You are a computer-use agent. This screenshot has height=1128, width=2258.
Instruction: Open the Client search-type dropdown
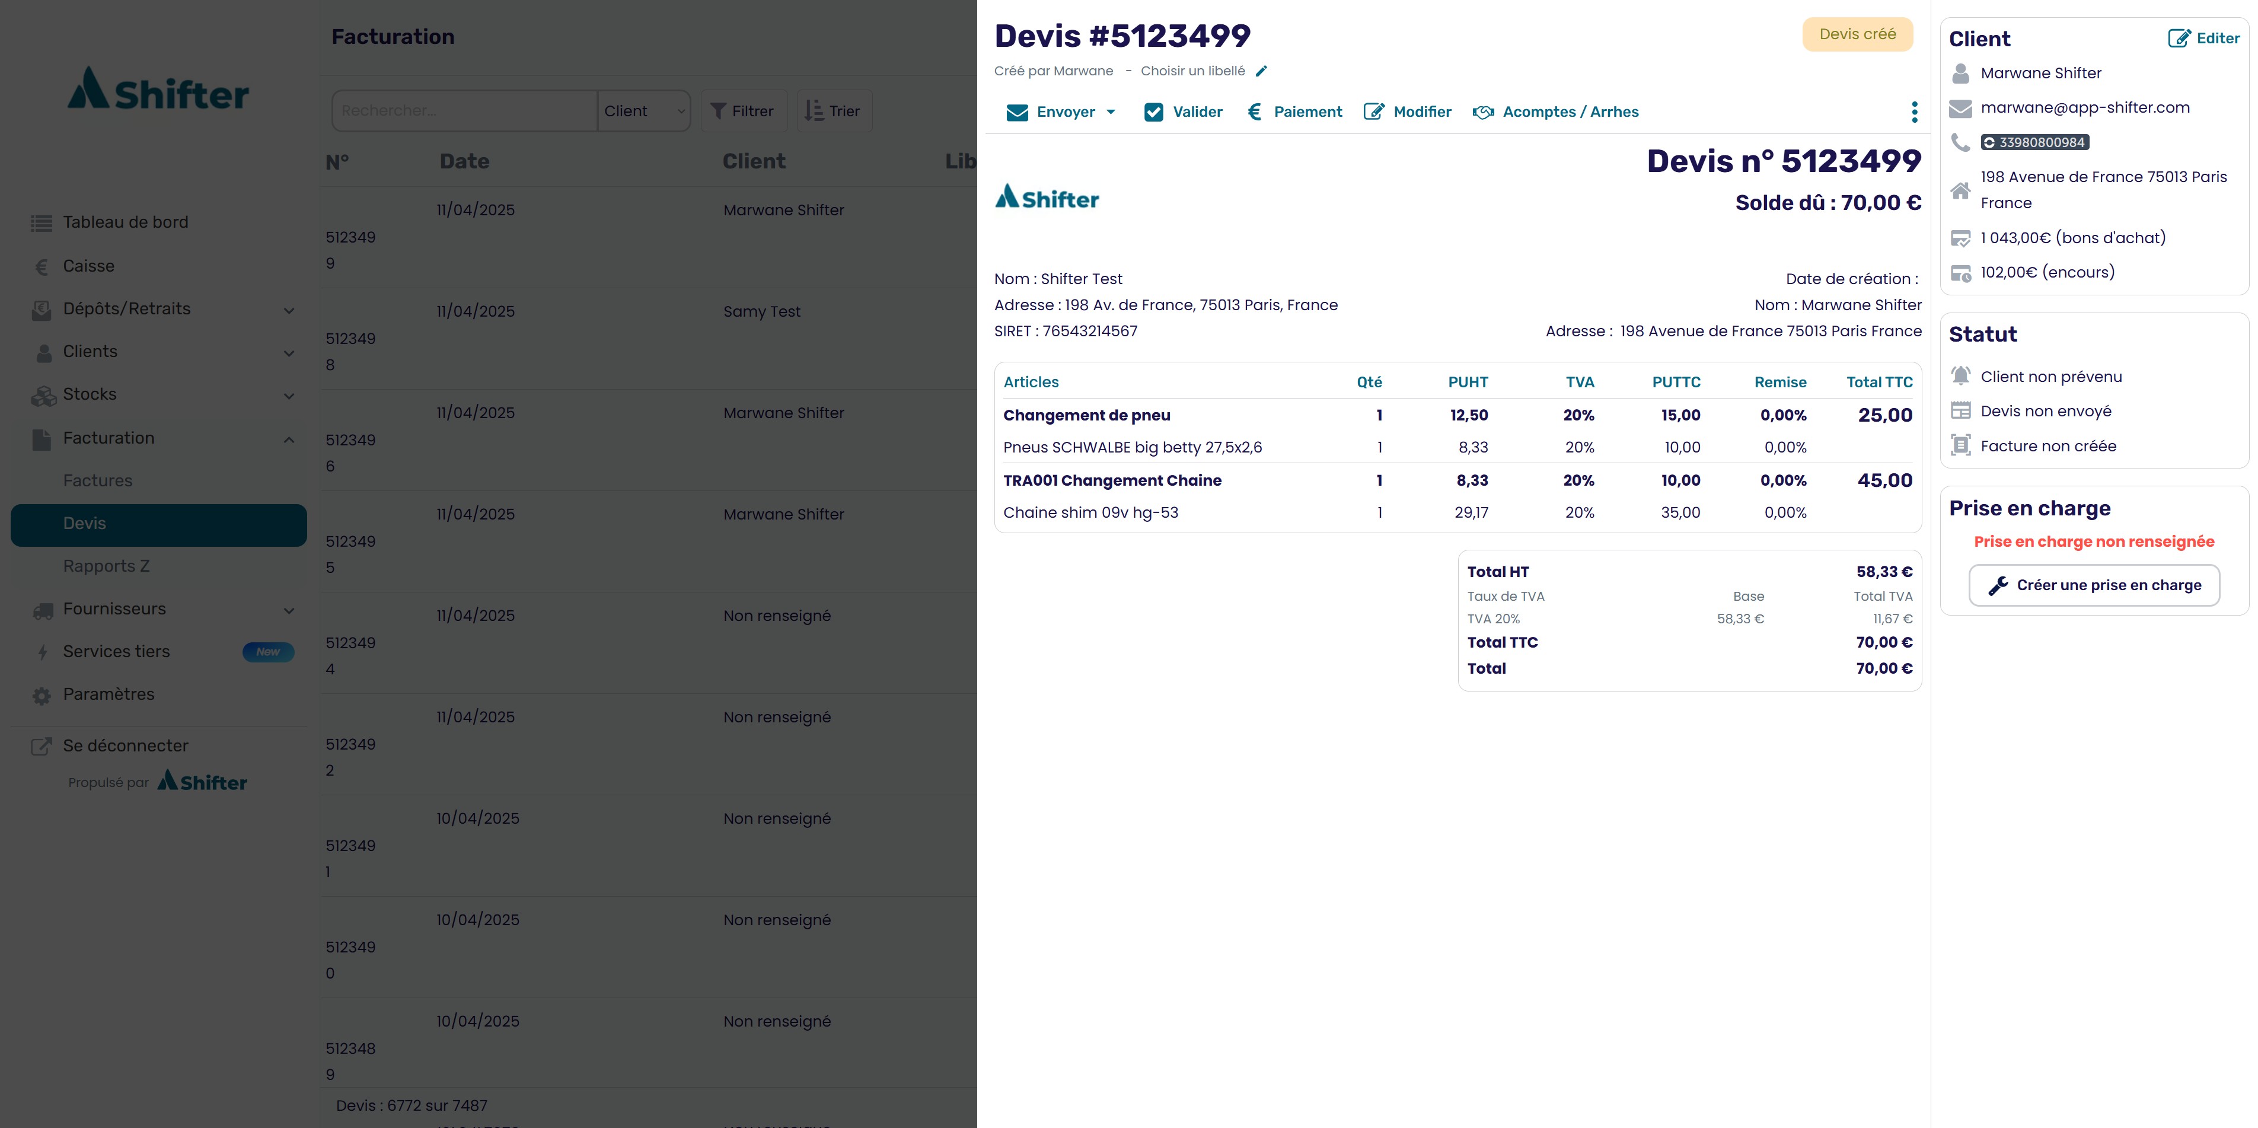click(x=643, y=111)
